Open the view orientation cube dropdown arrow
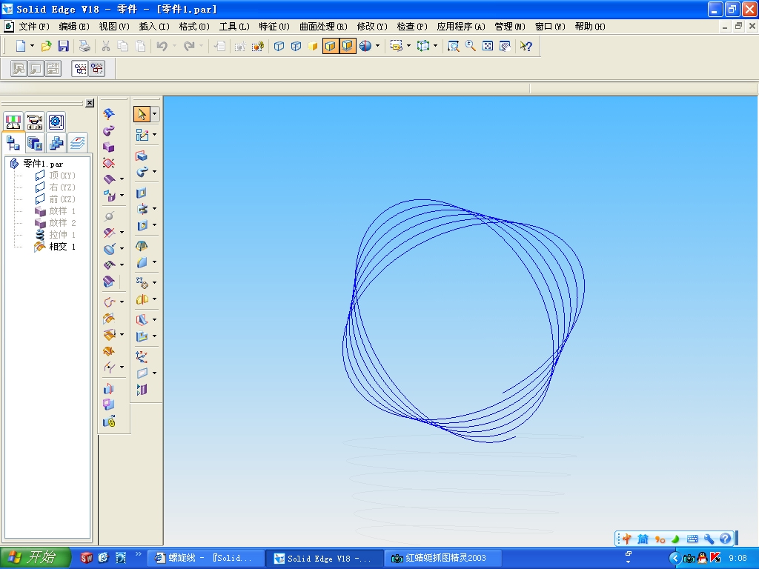The height and width of the screenshot is (569, 759). [x=435, y=46]
